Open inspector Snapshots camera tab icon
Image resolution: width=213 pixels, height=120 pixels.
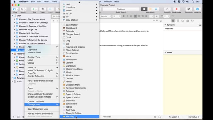tap(188, 21)
